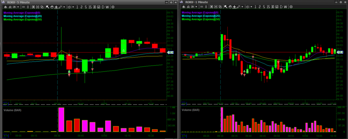This screenshot has width=348, height=139.
Task: Open drawing tools dropdown in 5 Minute chart
Action: pyautogui.click(x=64, y=7)
